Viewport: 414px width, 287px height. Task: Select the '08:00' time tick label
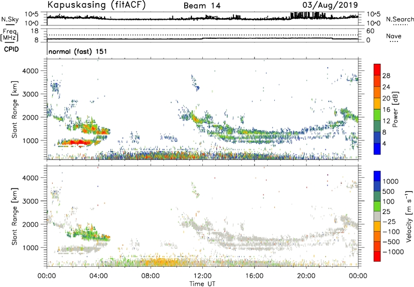click(x=151, y=276)
